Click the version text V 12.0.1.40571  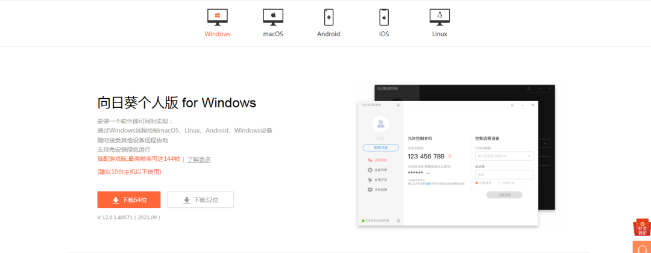tap(129, 217)
